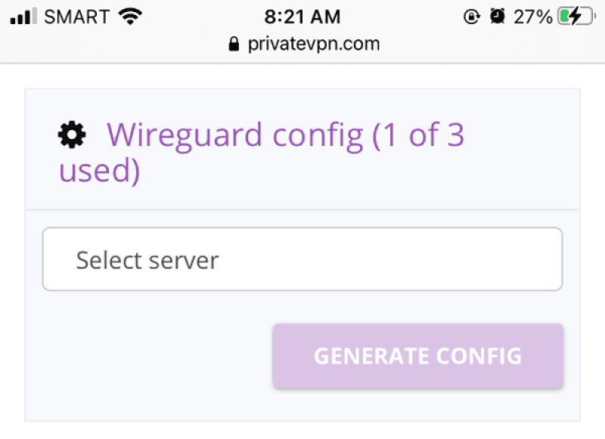This screenshot has width=605, height=439.
Task: Click the 'Select server' placeholder text
Action: coord(147,261)
